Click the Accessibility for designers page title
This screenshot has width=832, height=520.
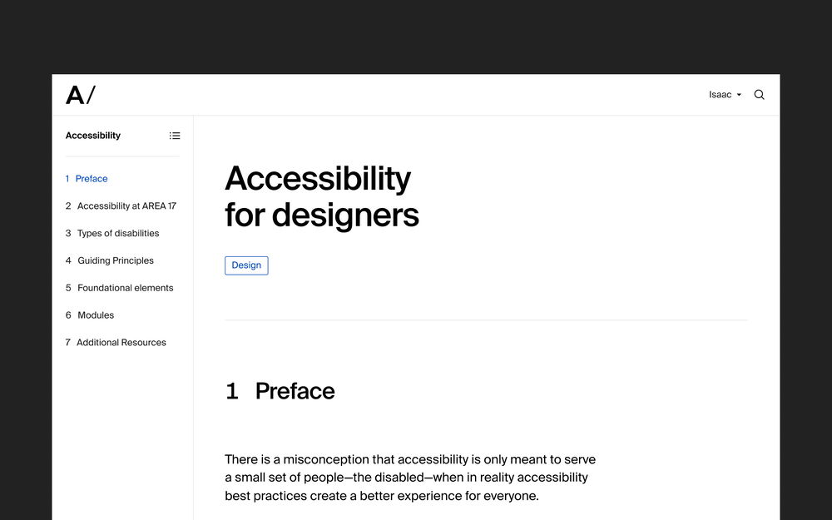(x=321, y=196)
